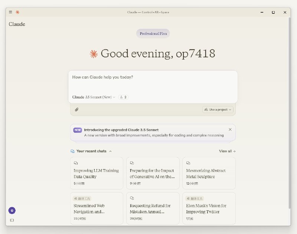The height and width of the screenshot is (234, 297).
Task: Dismiss the Claude 3.5 Sonnet announcement banner
Action: (x=230, y=129)
